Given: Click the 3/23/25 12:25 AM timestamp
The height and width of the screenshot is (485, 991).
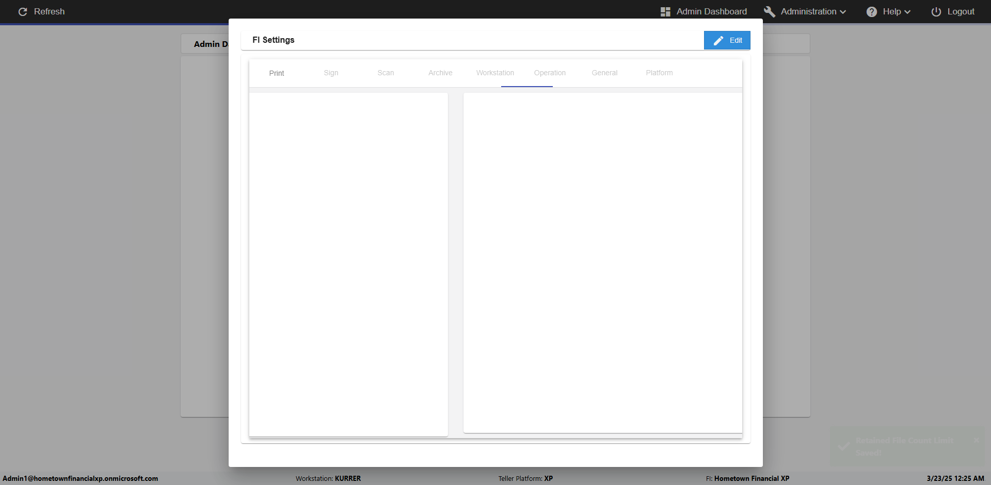Looking at the screenshot, I should [x=955, y=478].
